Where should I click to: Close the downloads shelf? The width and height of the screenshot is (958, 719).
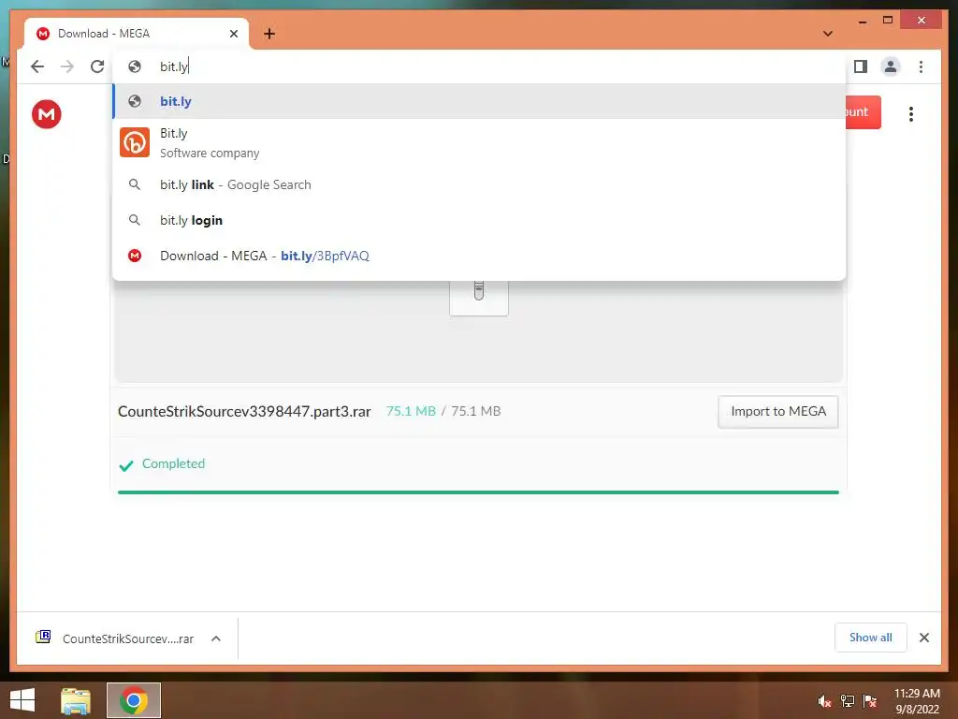click(x=923, y=638)
